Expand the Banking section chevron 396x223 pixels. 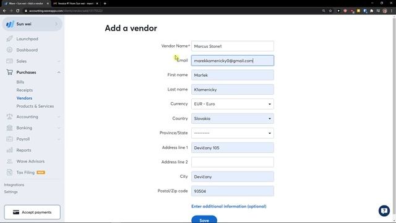click(x=59, y=128)
